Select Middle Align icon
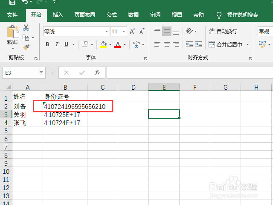 coord(167,31)
